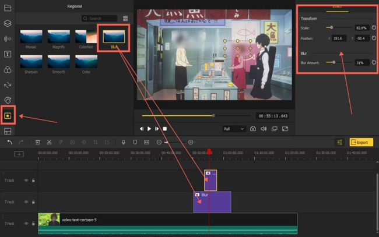Lock track 2

point(33,201)
